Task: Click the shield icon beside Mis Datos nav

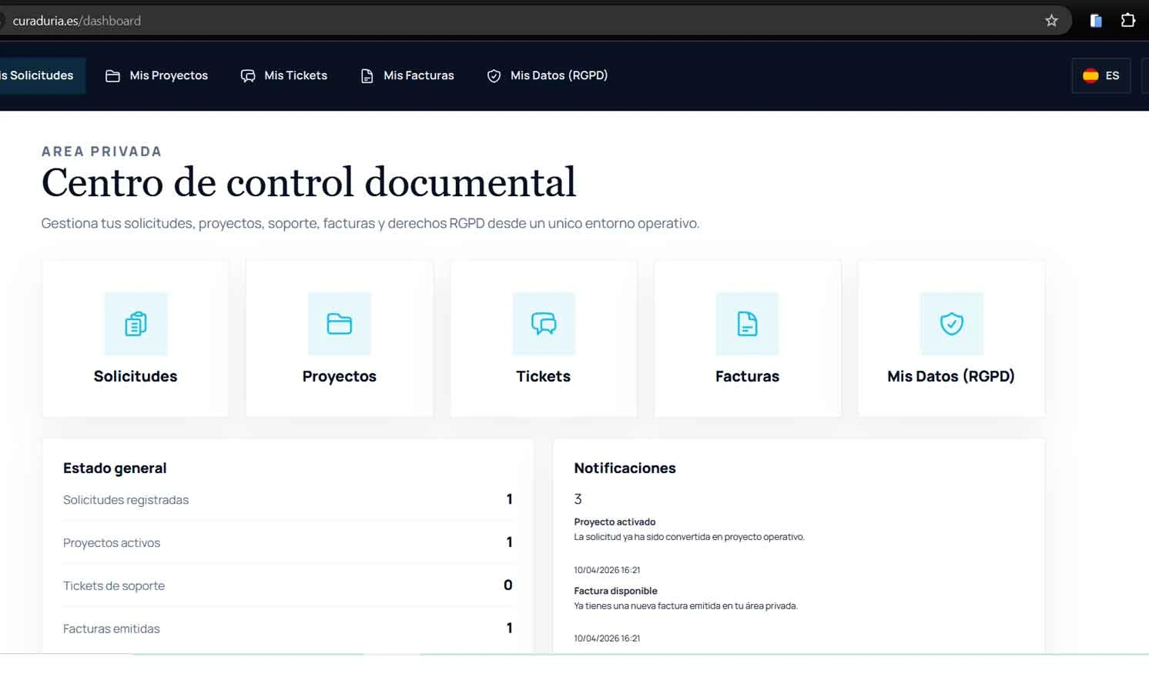Action: point(494,76)
